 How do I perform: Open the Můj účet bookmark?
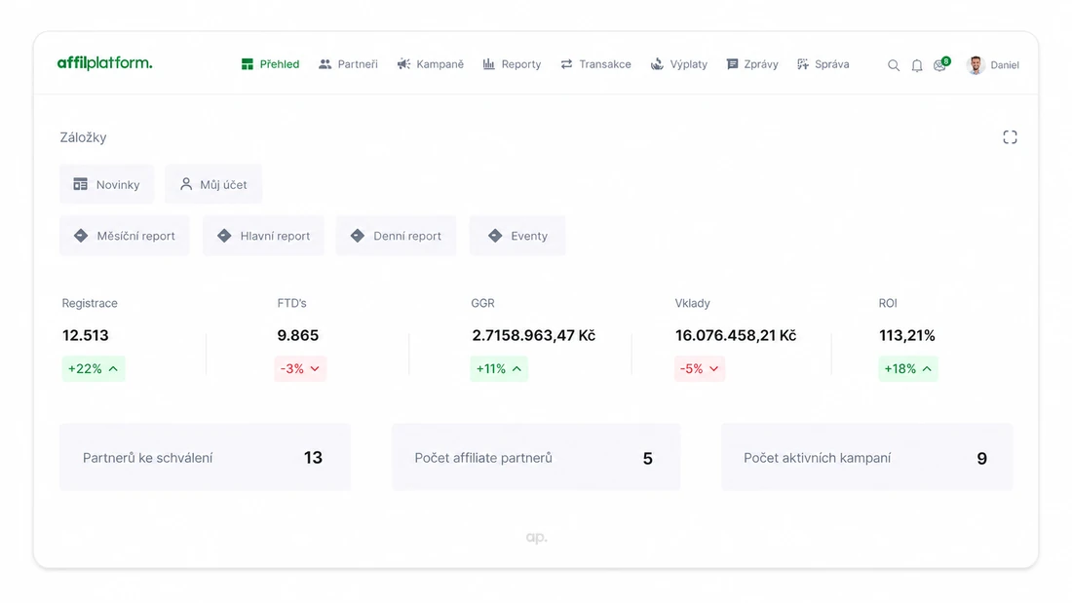point(213,184)
